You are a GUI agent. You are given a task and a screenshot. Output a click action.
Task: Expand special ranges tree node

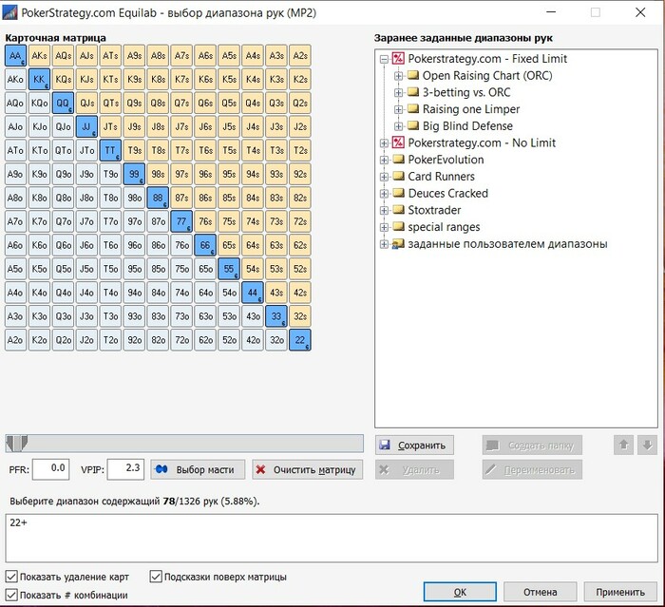pyautogui.click(x=384, y=227)
